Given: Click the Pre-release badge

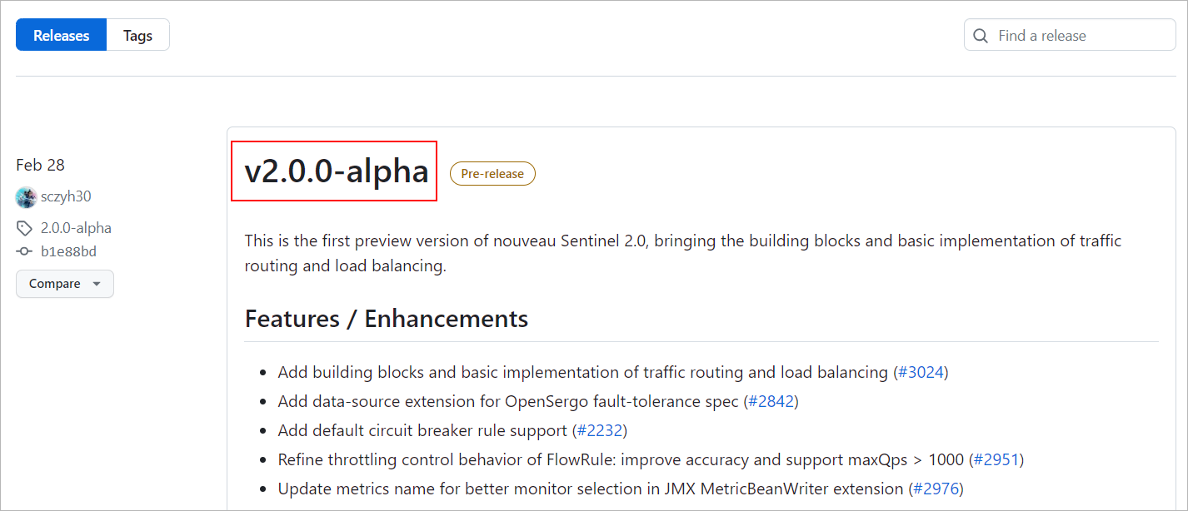Looking at the screenshot, I should pos(492,174).
